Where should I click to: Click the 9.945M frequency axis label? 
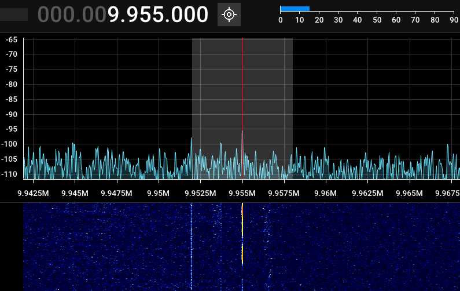[x=75, y=193]
